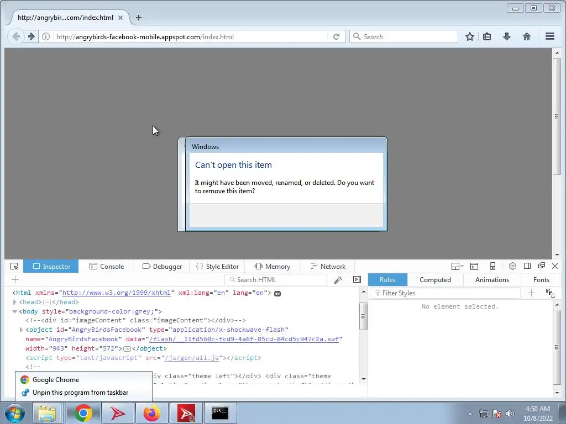Pick an element from the page
This screenshot has width=566, height=424.
14,267
